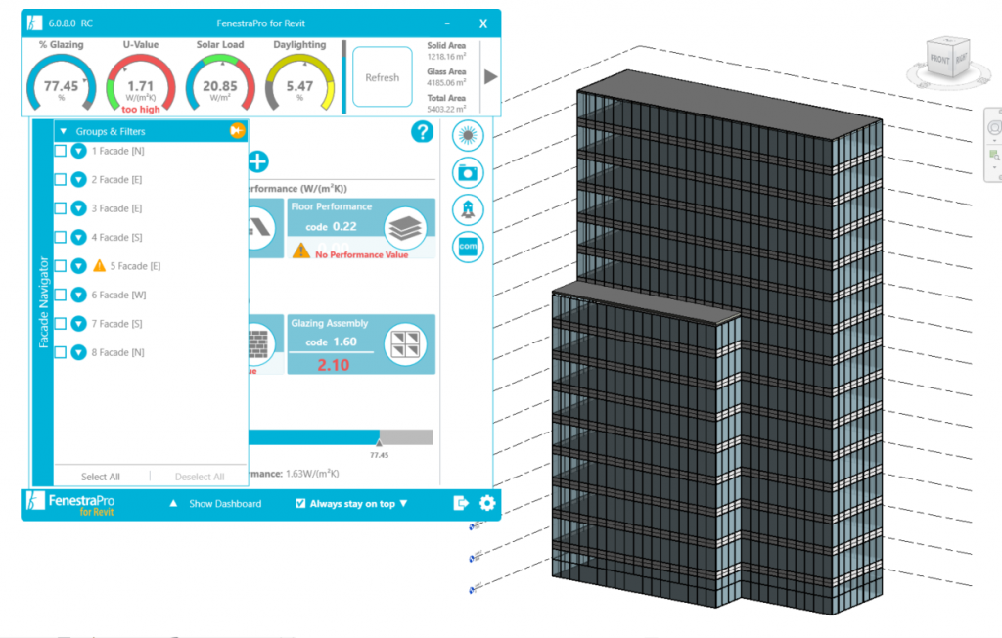Viewport: 1002px width, 638px height.
Task: Click the Show Dashboard up triangle
Action: pyautogui.click(x=173, y=503)
